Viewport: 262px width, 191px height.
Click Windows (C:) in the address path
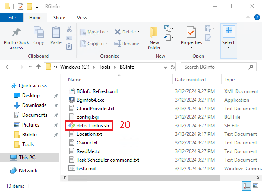point(75,67)
